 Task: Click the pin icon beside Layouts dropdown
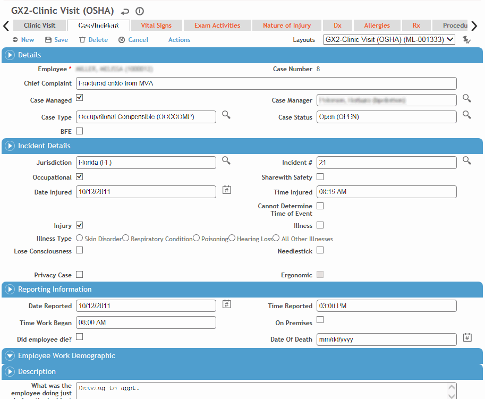click(x=466, y=40)
